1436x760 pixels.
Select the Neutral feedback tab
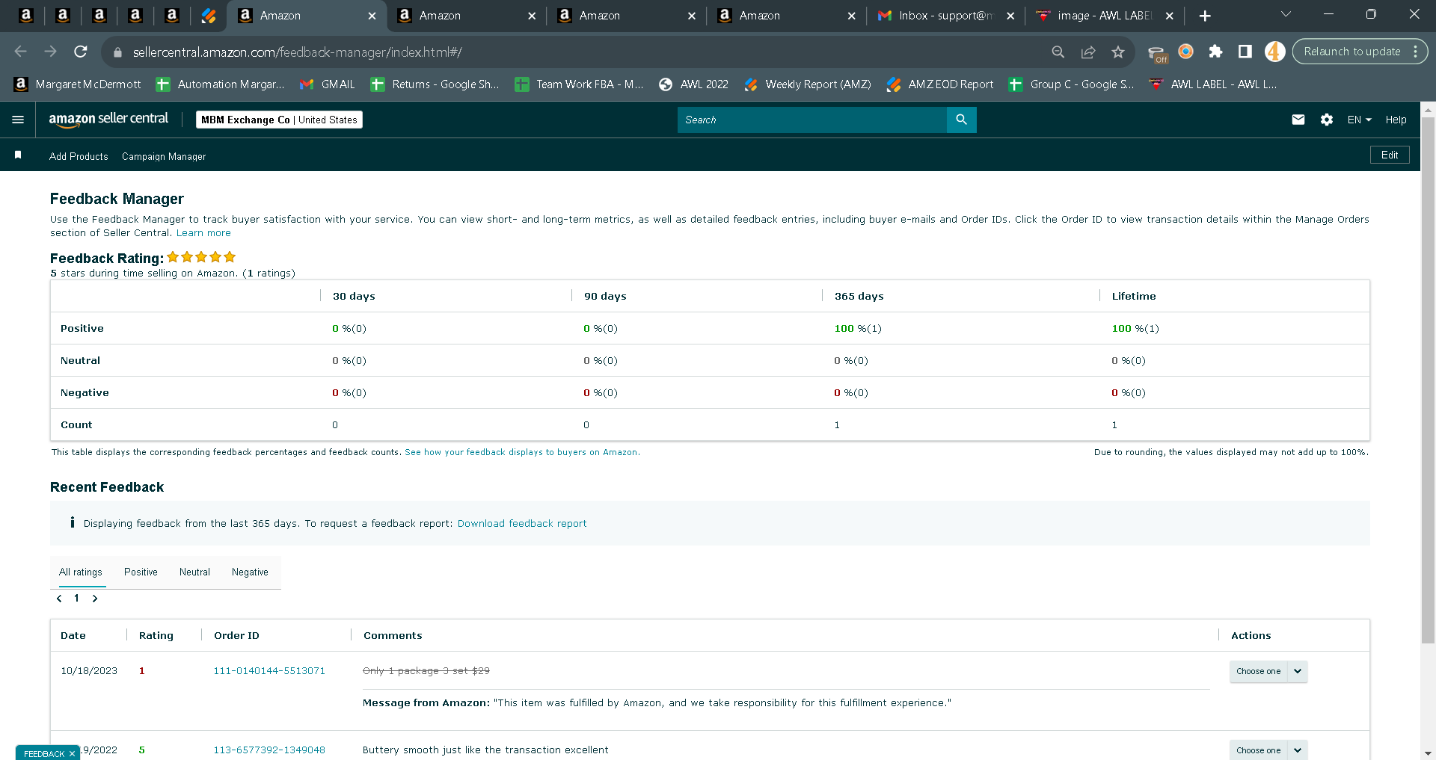(194, 572)
